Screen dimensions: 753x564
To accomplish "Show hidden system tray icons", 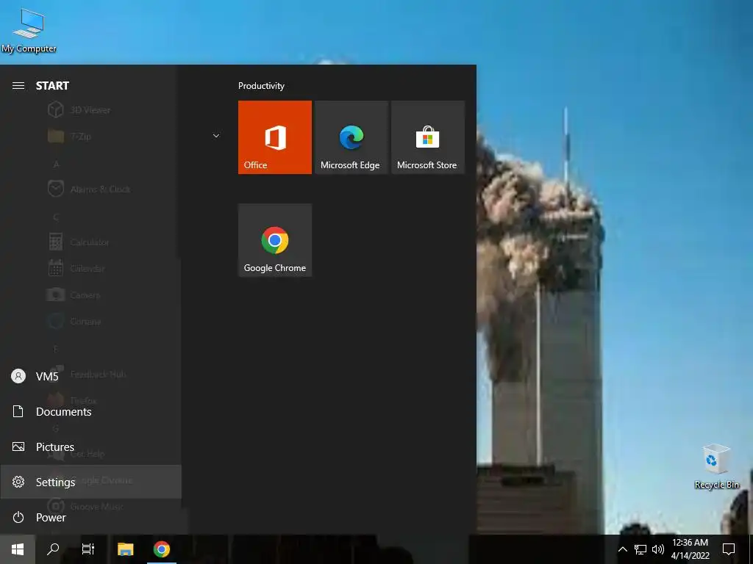I will (622, 549).
